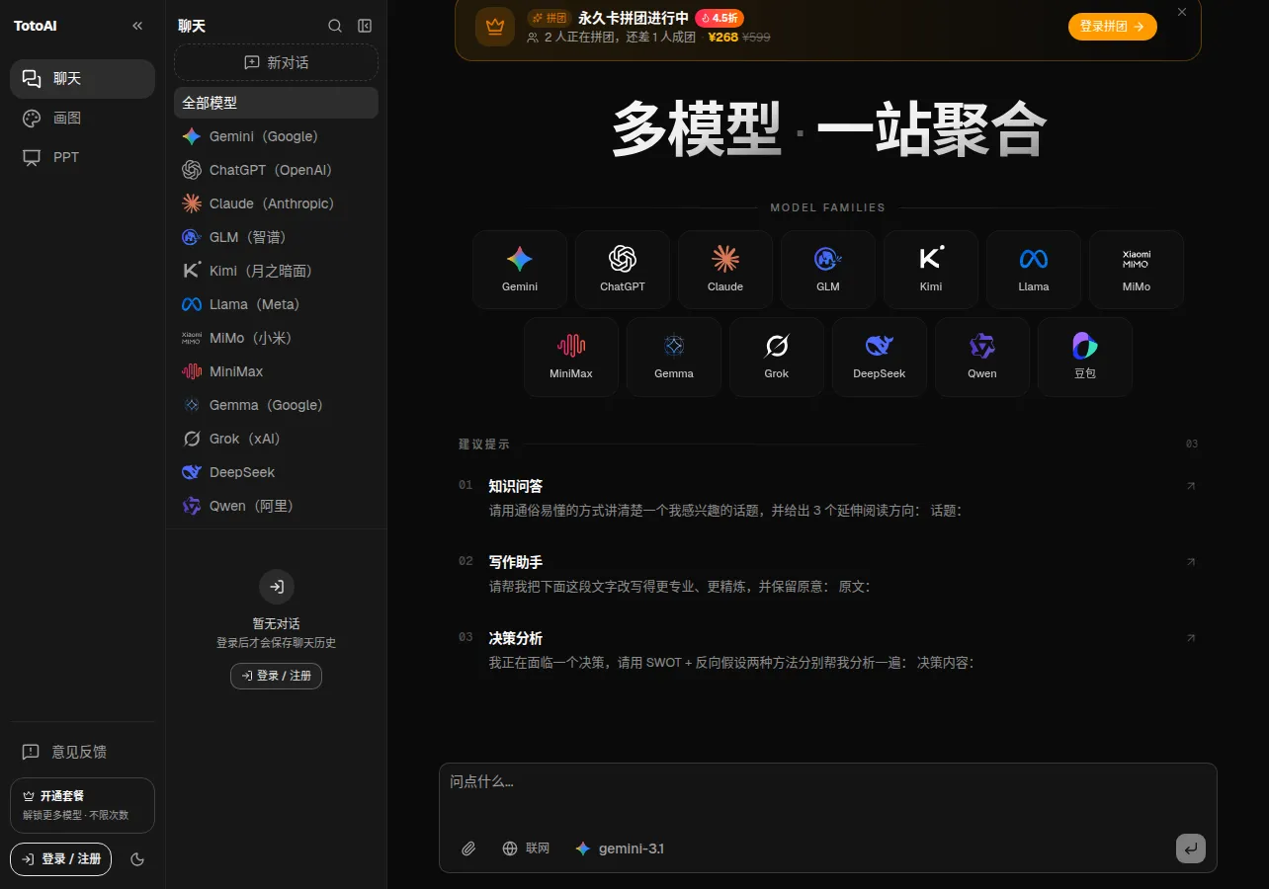The image size is (1269, 889).
Task: Toggle dark mode moon icon
Action: click(x=137, y=859)
